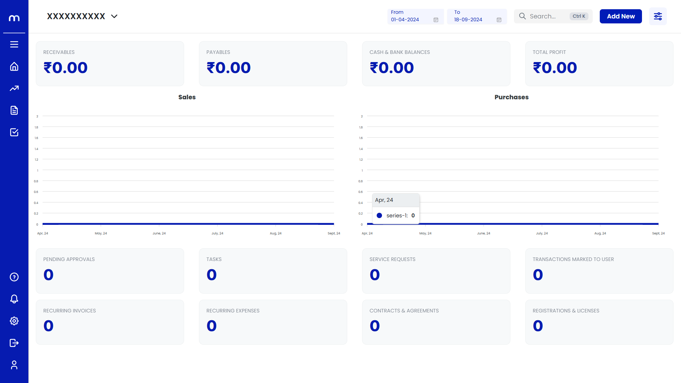The height and width of the screenshot is (383, 681).
Task: Open the checkbox tasks icon in the sidebar
Action: (14, 132)
